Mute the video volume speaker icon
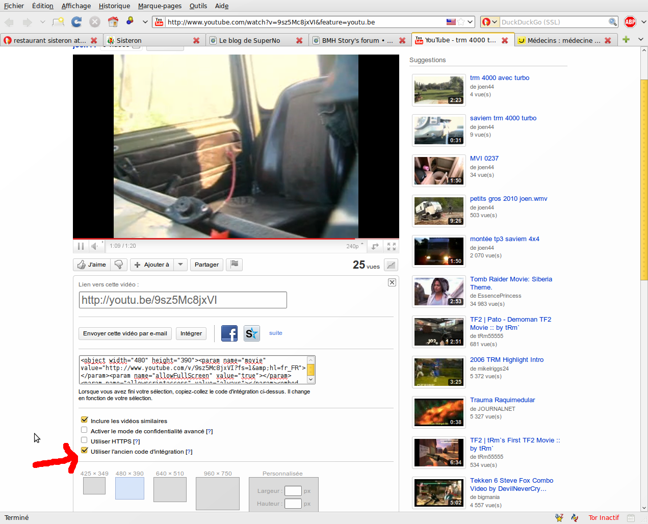The height and width of the screenshot is (524, 648). click(95, 246)
